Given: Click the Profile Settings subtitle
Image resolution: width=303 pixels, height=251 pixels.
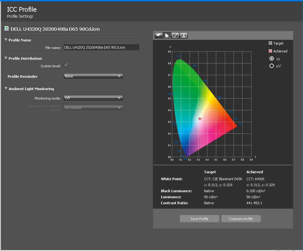Looking at the screenshot, I should (x=20, y=16).
